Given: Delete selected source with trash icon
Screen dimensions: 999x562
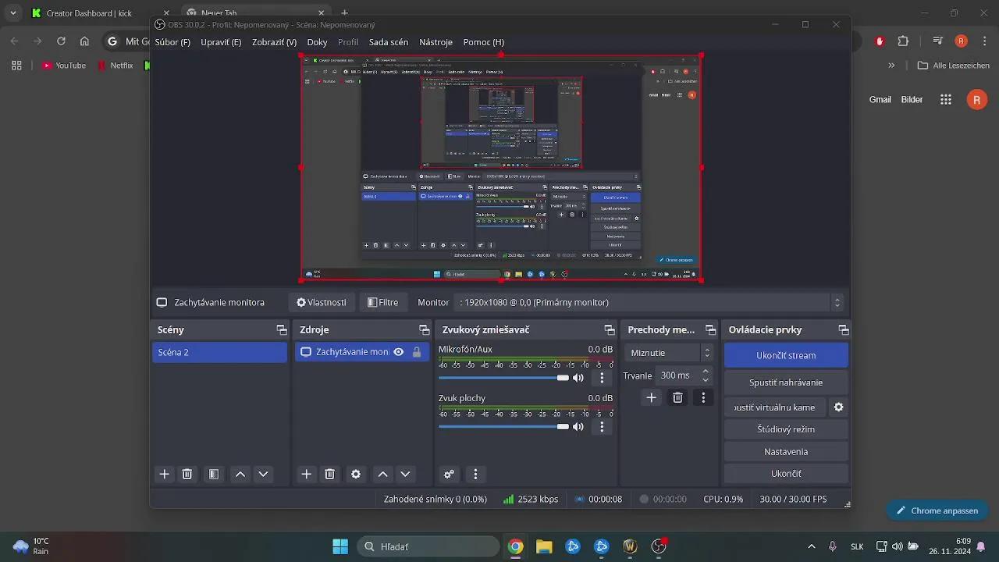Looking at the screenshot, I should pos(329,474).
